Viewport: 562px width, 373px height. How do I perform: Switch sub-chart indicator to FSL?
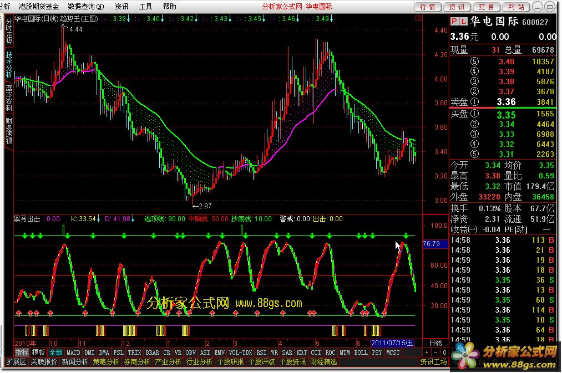point(118,352)
